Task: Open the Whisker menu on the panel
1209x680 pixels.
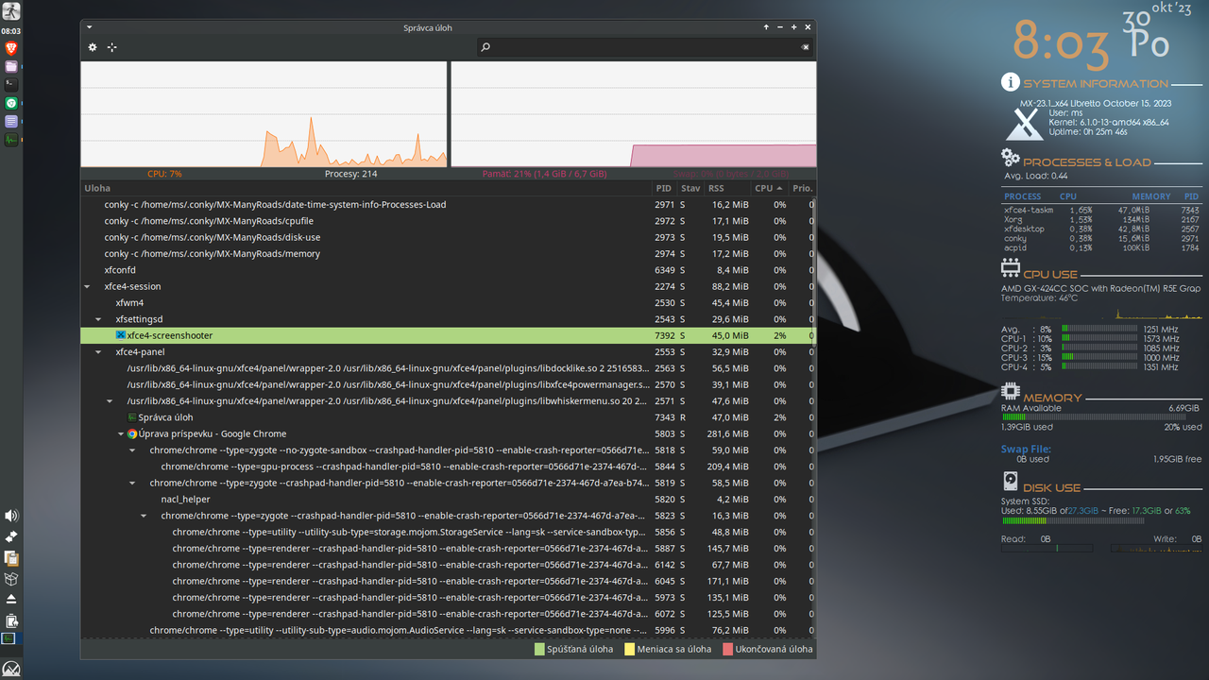Action: [x=11, y=10]
